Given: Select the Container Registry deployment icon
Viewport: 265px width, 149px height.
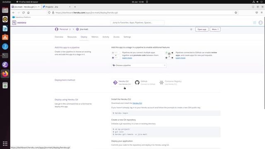Looking at the screenshot, I should 161,82.
